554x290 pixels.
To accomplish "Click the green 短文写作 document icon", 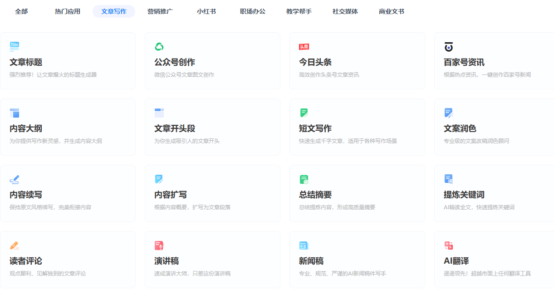I will 304,113.
